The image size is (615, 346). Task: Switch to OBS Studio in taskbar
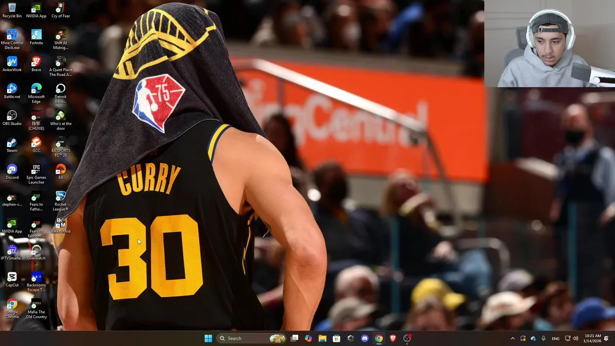pyautogui.click(x=407, y=338)
